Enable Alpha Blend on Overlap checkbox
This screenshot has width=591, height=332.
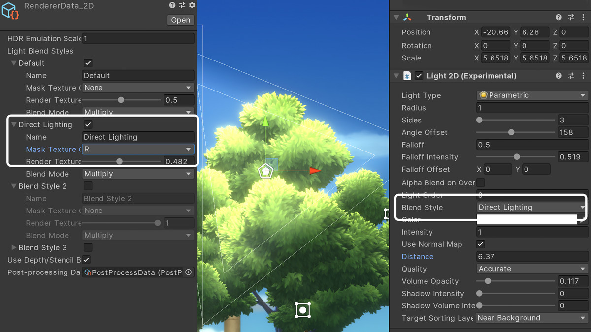[x=481, y=182]
